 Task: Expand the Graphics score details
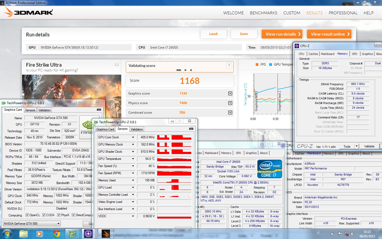point(230,93)
